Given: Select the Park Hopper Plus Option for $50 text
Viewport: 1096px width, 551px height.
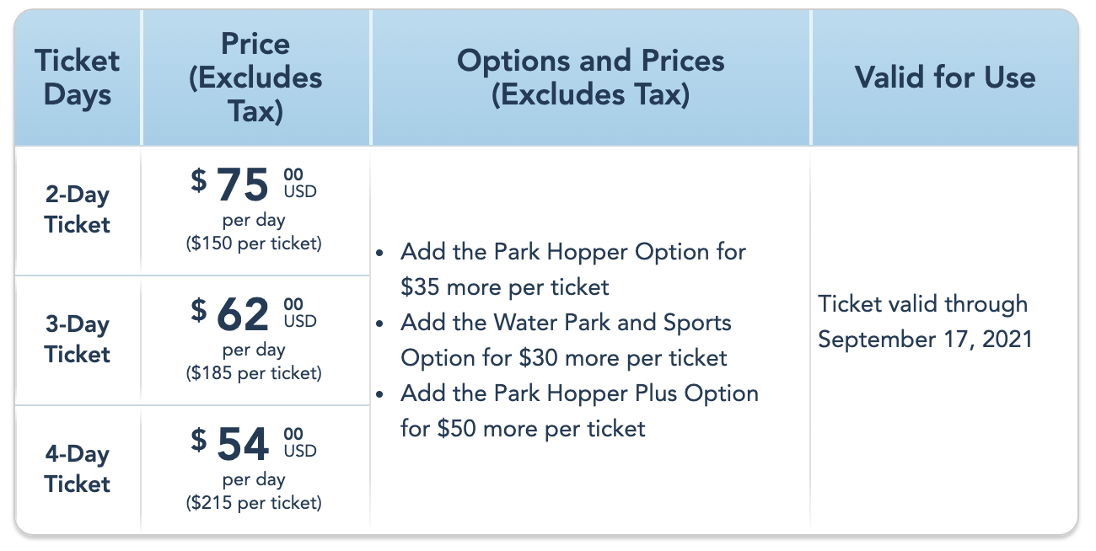Looking at the screenshot, I should [x=579, y=411].
